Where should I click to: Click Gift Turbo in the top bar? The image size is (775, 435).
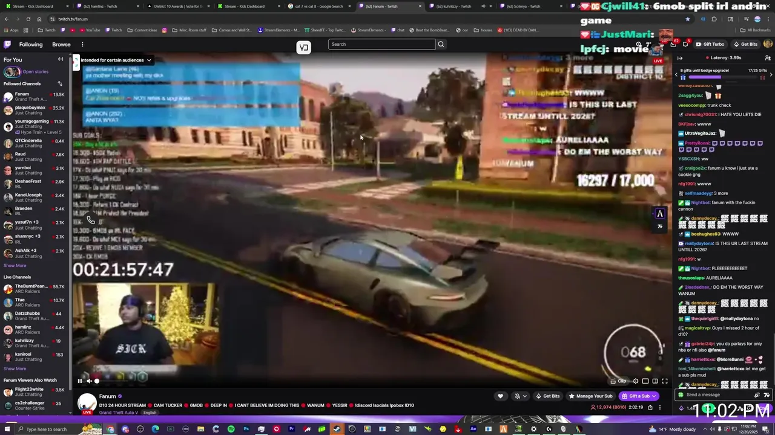pyautogui.click(x=710, y=44)
